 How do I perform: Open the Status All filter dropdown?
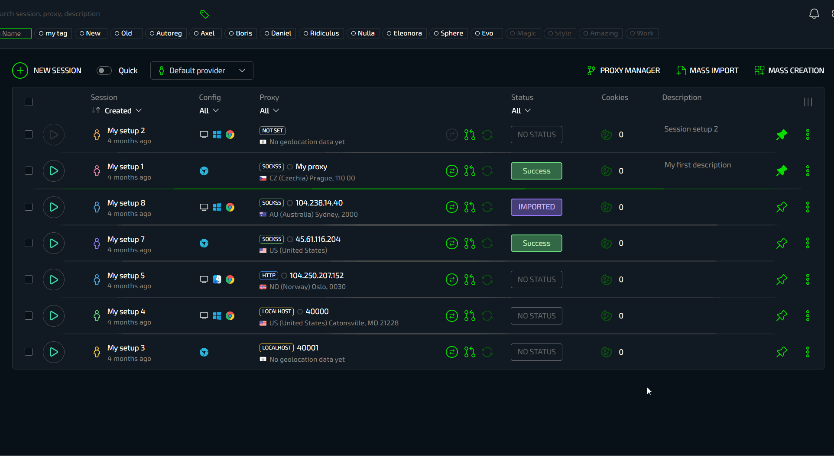point(521,111)
